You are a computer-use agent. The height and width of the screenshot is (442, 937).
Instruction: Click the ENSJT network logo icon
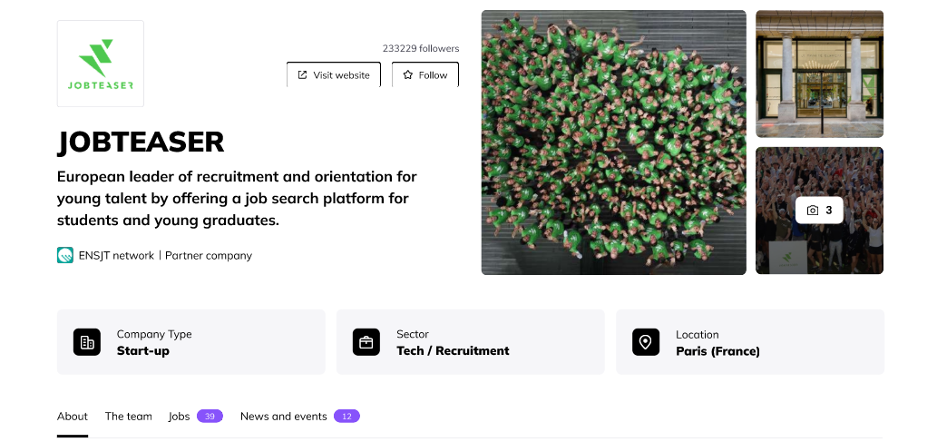tap(65, 255)
